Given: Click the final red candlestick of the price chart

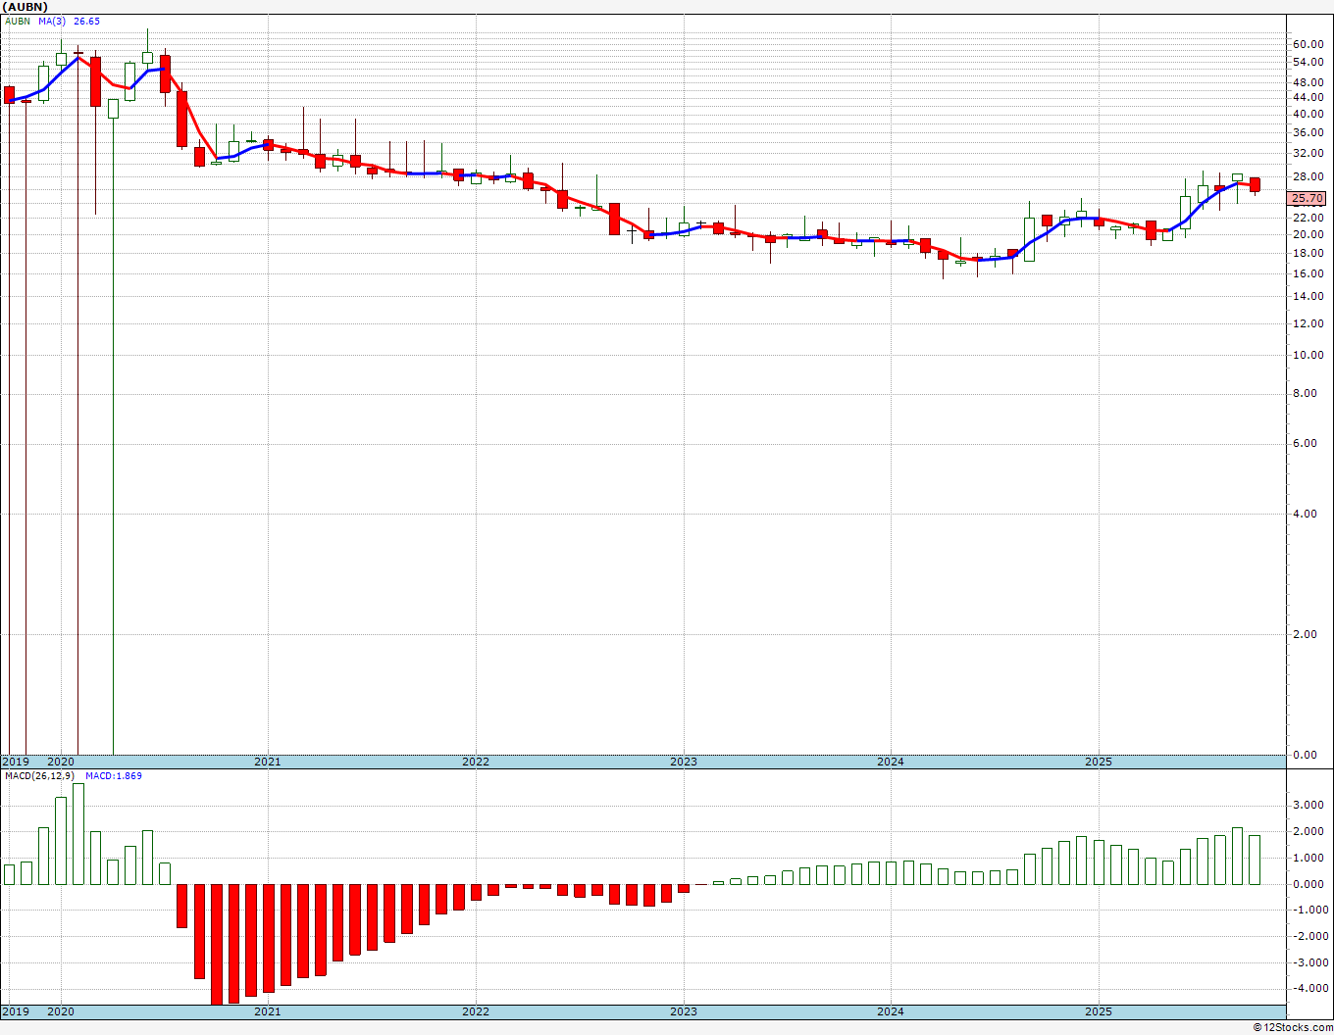Looking at the screenshot, I should point(1255,184).
